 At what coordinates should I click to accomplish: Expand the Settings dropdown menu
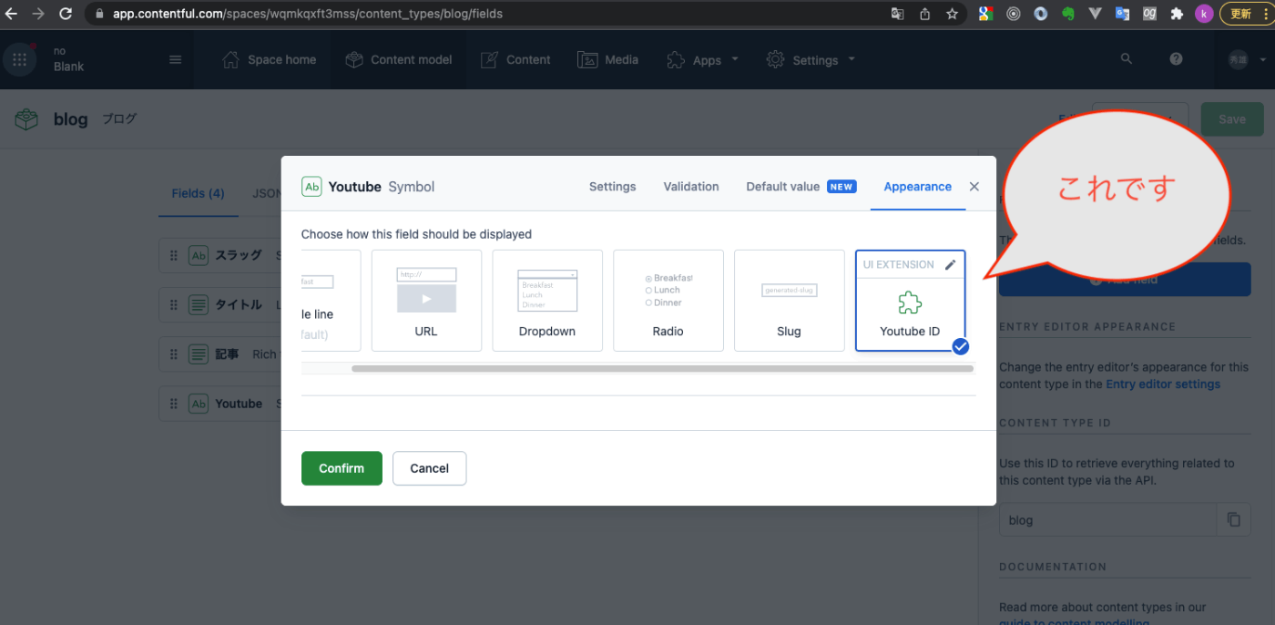[811, 60]
